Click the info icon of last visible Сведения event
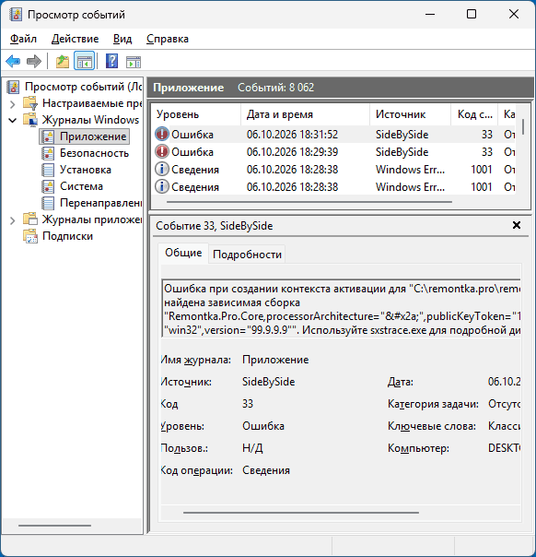The height and width of the screenshot is (557, 536). [x=162, y=186]
